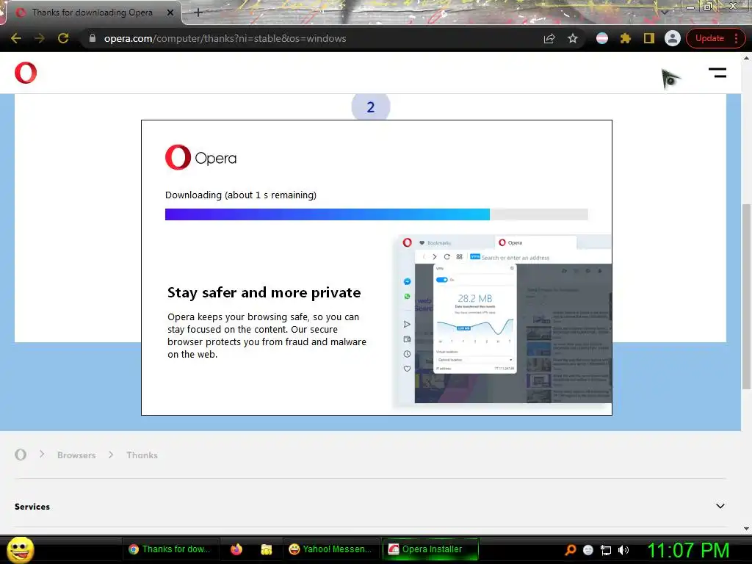Open the smiley Start button
The width and height of the screenshot is (752, 564).
[x=21, y=549]
